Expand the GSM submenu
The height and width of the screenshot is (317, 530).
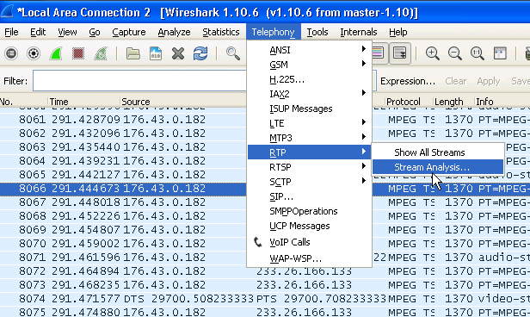(x=309, y=65)
